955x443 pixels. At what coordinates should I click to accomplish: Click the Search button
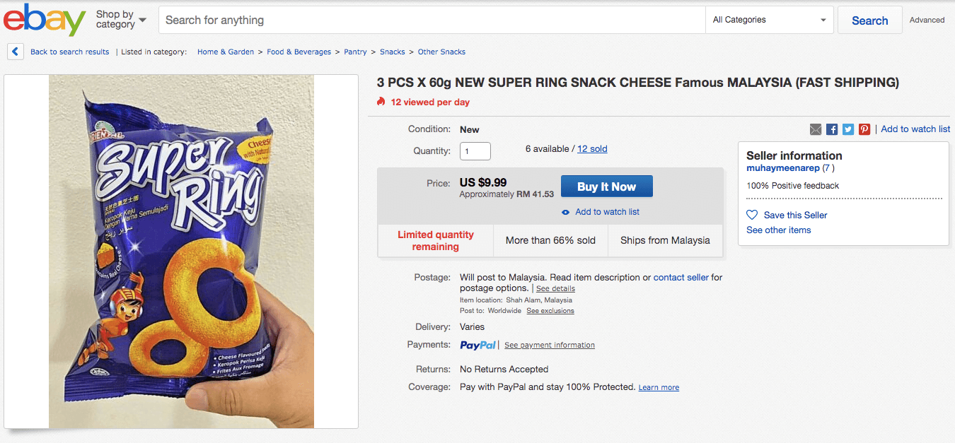click(869, 20)
